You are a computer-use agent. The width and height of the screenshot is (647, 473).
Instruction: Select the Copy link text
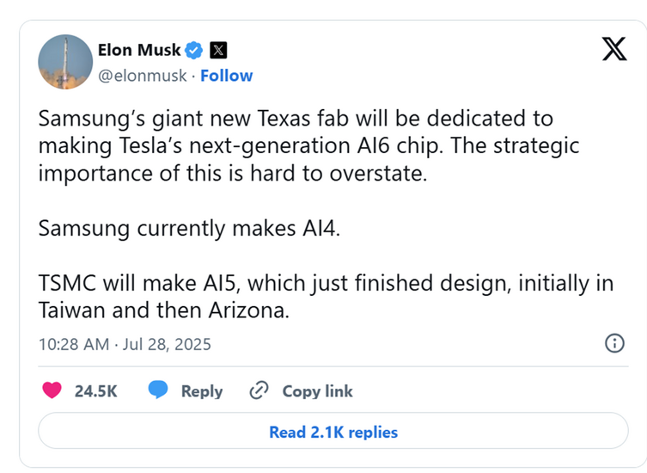(317, 391)
